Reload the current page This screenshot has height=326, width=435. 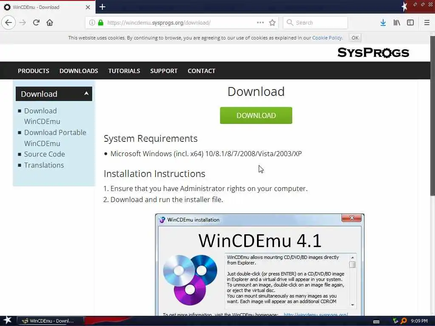tap(36, 22)
